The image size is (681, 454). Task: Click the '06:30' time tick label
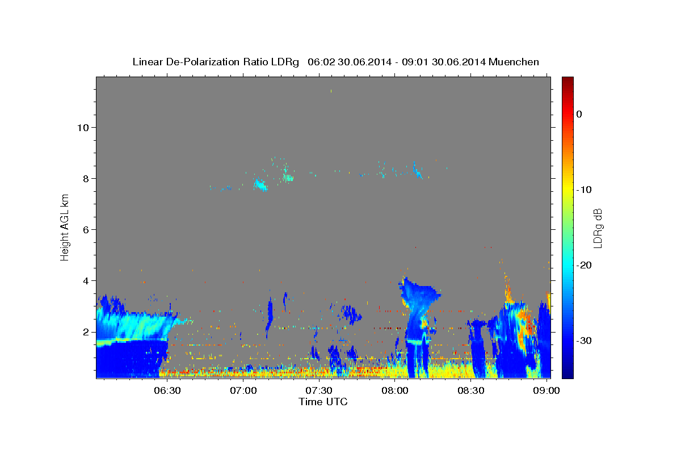167,391
